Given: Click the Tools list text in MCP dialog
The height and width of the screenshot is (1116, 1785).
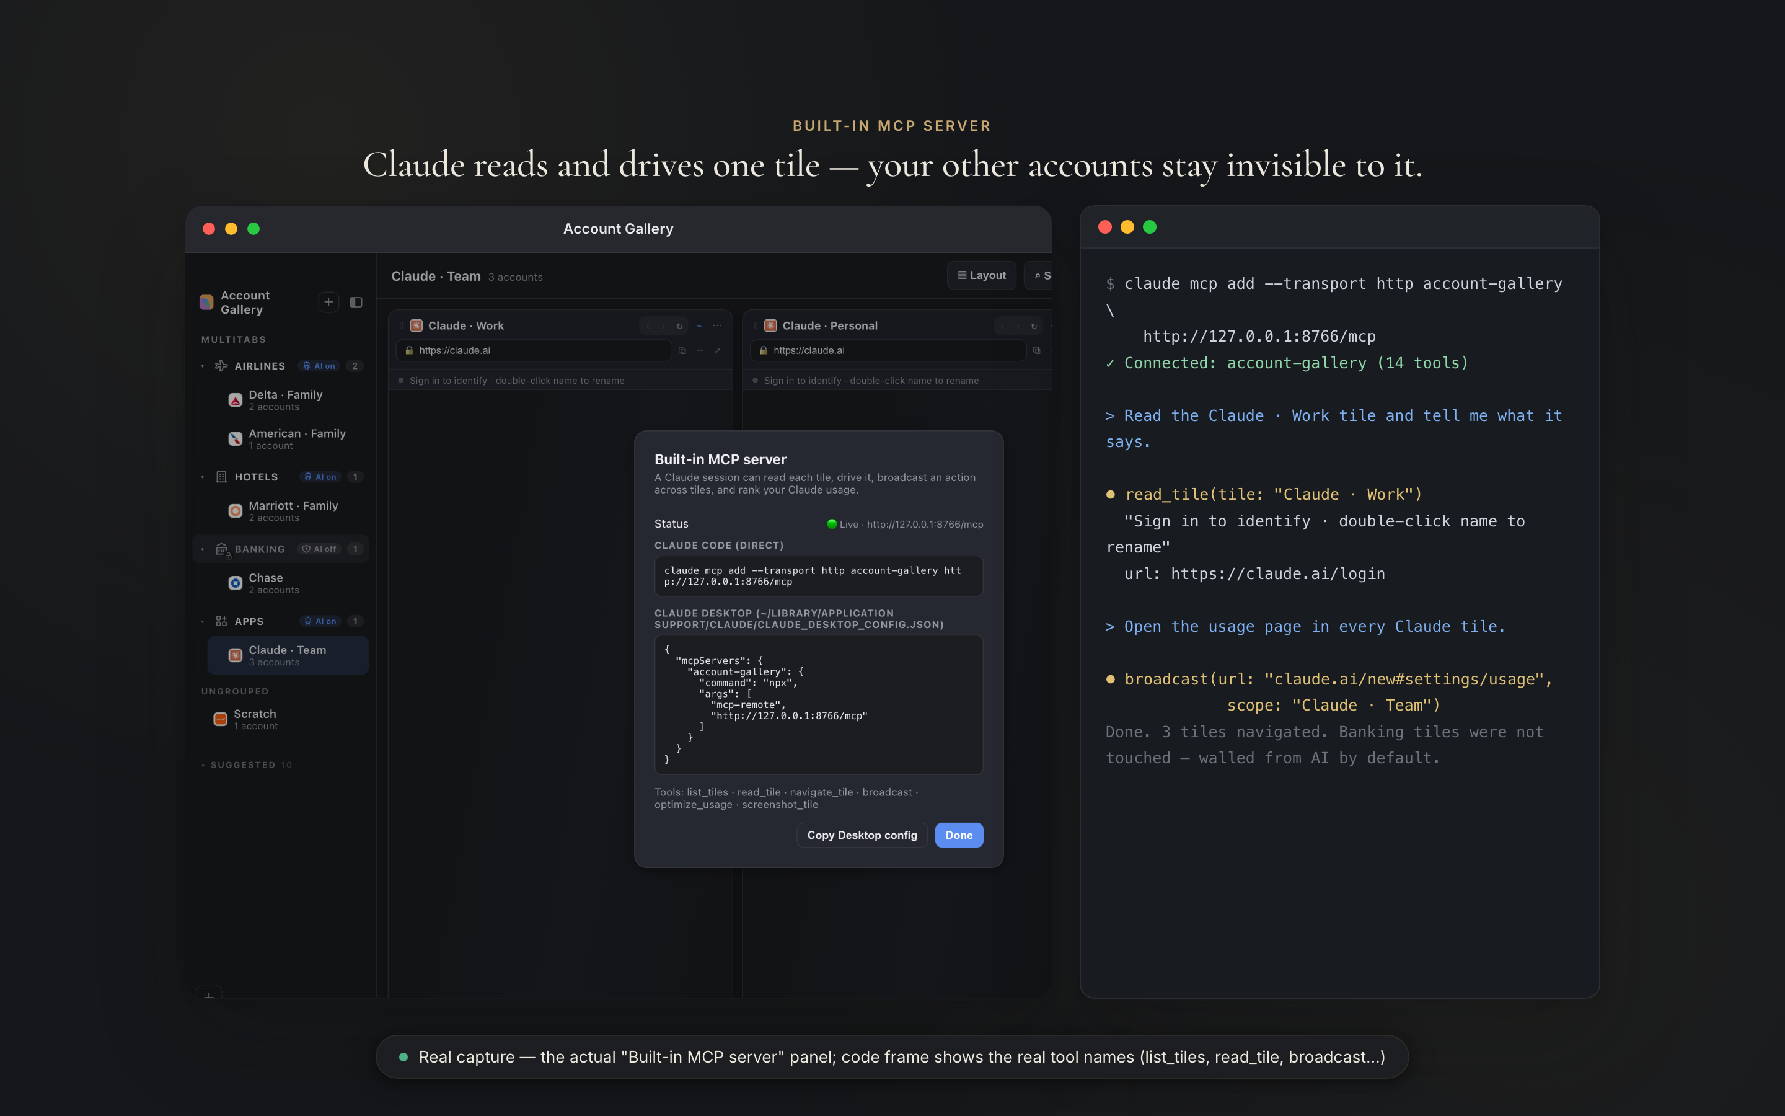Looking at the screenshot, I should click(787, 798).
